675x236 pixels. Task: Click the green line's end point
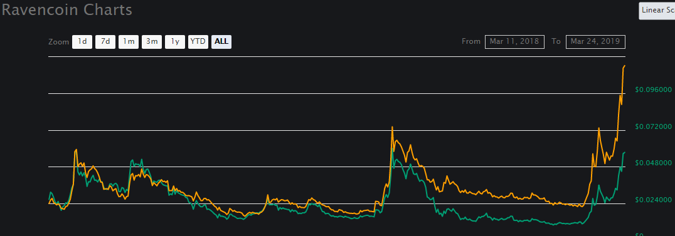point(625,152)
